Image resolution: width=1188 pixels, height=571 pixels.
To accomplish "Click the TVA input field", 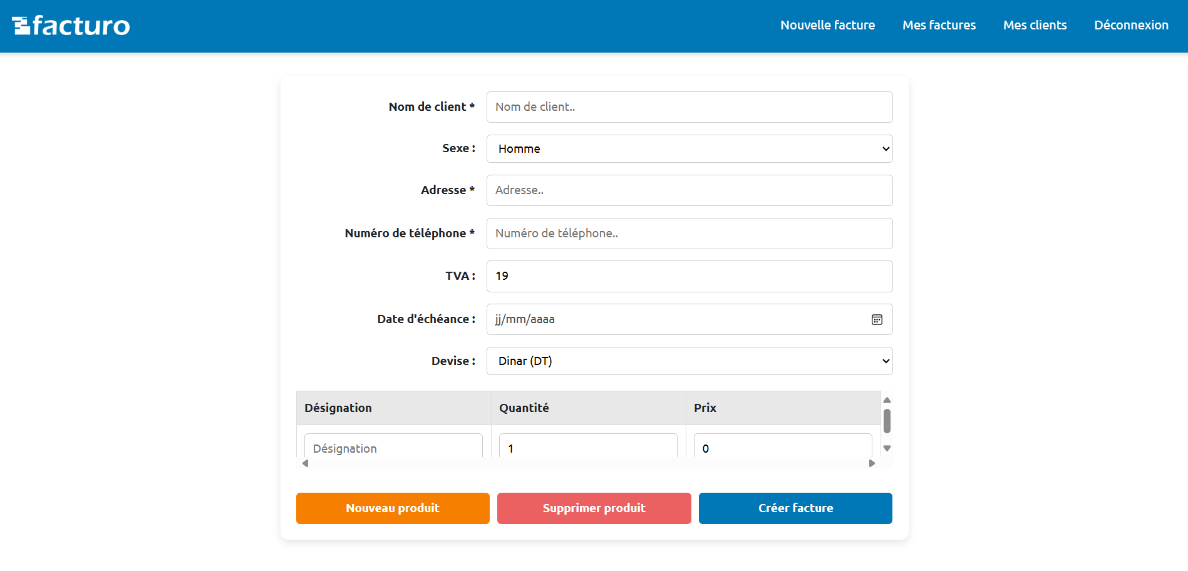I will pyautogui.click(x=689, y=276).
